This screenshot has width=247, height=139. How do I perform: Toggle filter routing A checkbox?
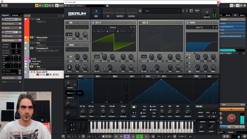[187, 54]
